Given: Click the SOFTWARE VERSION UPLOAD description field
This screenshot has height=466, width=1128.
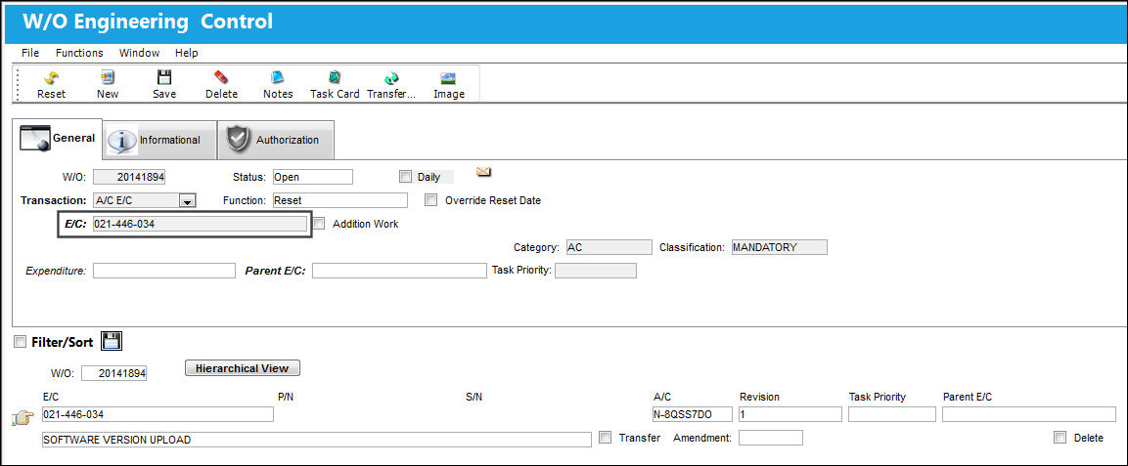Looking at the screenshot, I should (317, 440).
